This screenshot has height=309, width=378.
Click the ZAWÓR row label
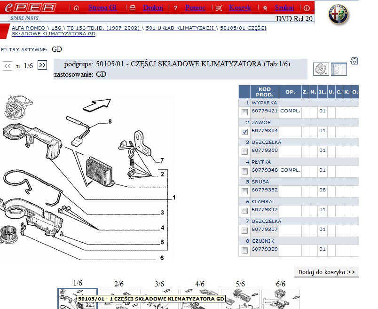click(261, 123)
